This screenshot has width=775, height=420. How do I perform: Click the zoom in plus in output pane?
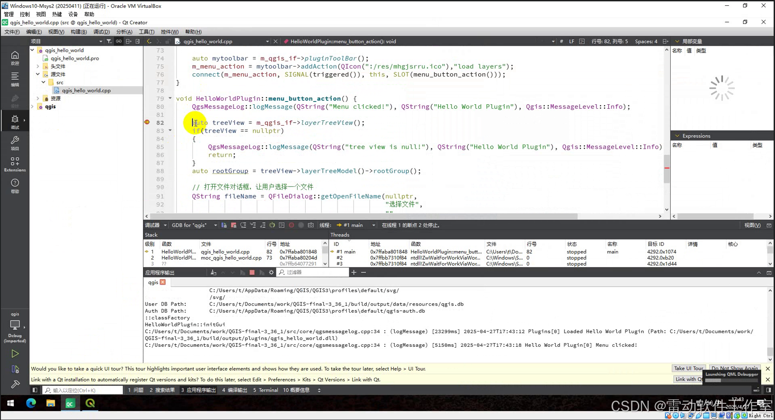click(354, 272)
